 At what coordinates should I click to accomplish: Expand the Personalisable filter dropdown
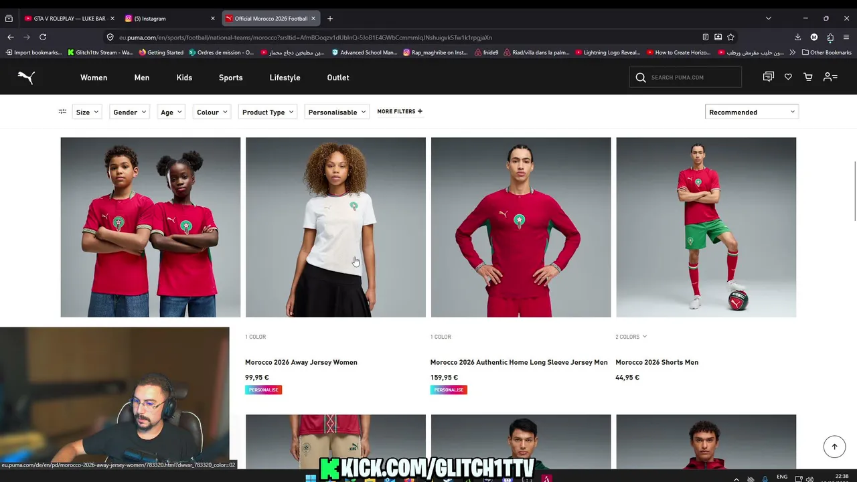[x=337, y=112]
